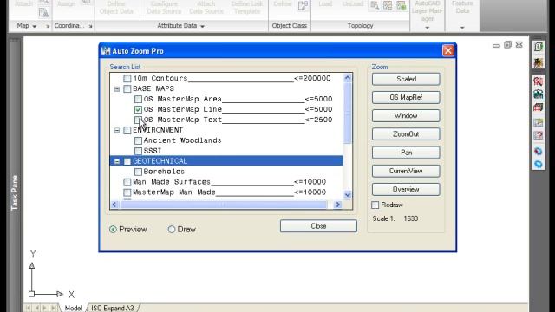Viewport: 555px width, 312px height.
Task: Tick the 10m Contours checkbox
Action: click(127, 79)
